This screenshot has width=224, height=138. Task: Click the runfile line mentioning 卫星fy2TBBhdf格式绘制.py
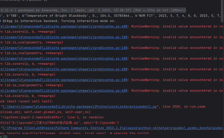coord(56,123)
